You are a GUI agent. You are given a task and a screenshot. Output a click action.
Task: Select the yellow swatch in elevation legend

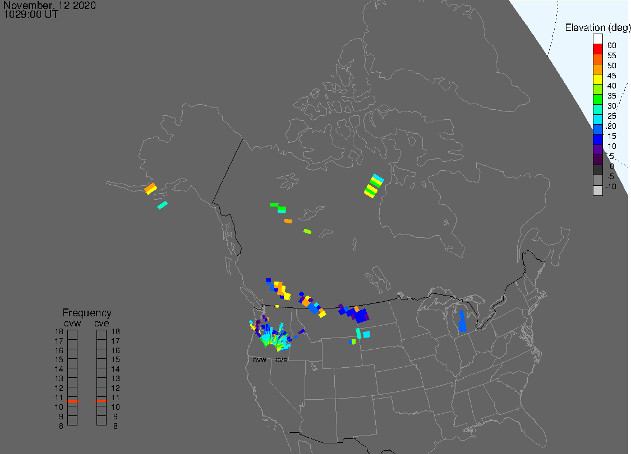pyautogui.click(x=597, y=79)
